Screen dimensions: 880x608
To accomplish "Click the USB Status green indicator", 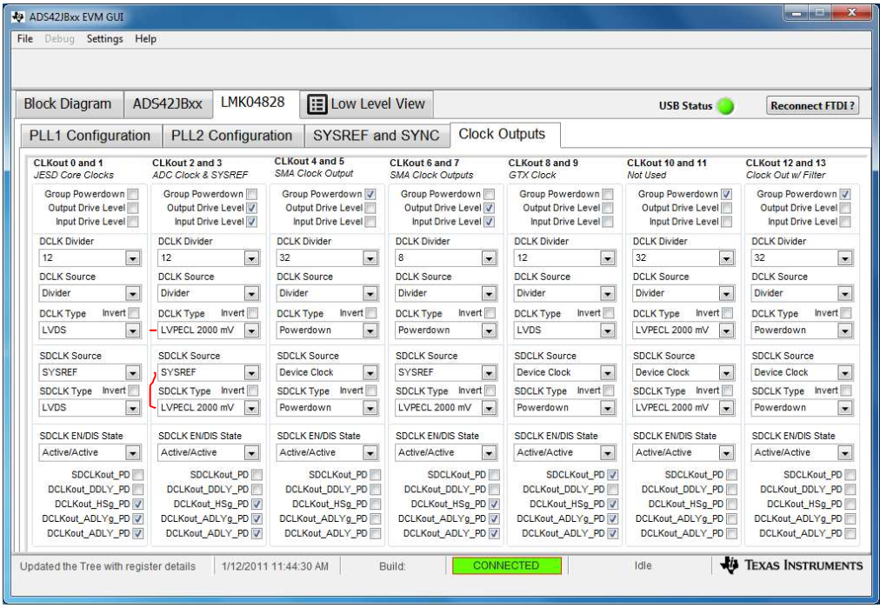I will pyautogui.click(x=726, y=105).
